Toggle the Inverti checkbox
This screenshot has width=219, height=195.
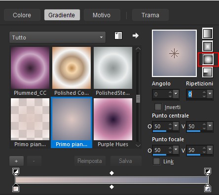158,107
